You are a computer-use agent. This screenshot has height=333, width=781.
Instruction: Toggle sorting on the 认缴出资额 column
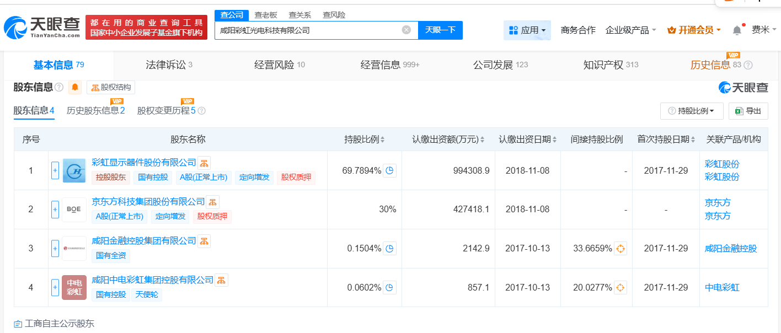[483, 139]
